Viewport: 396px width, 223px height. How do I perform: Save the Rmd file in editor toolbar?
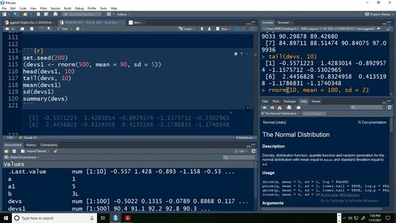pos(32,29)
